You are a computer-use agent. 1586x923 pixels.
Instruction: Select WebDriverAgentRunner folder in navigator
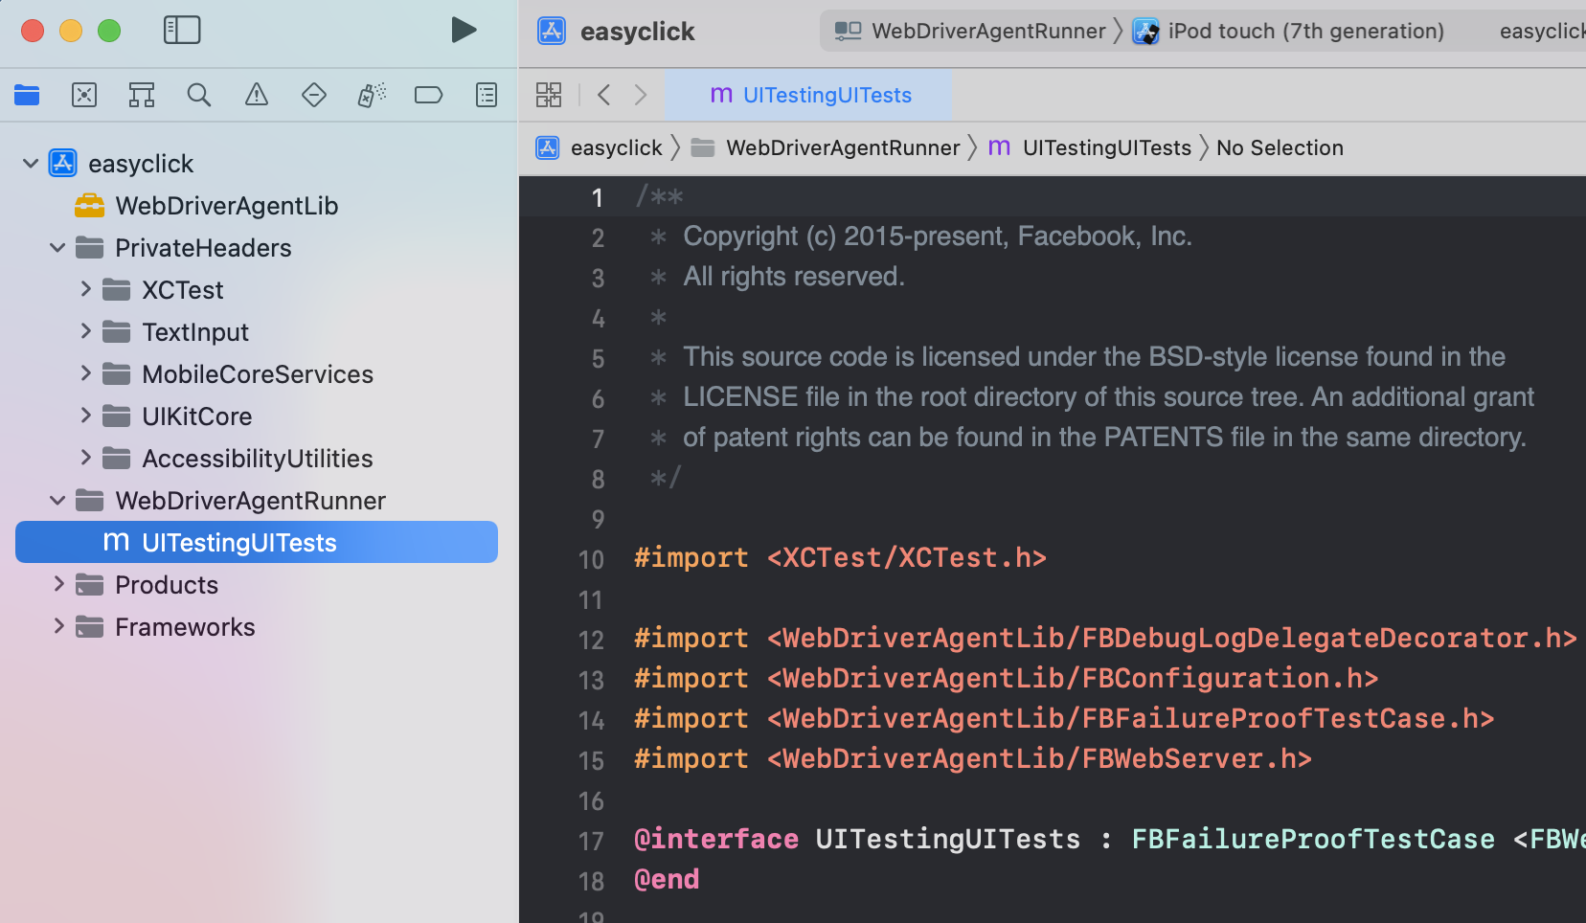pos(257,501)
